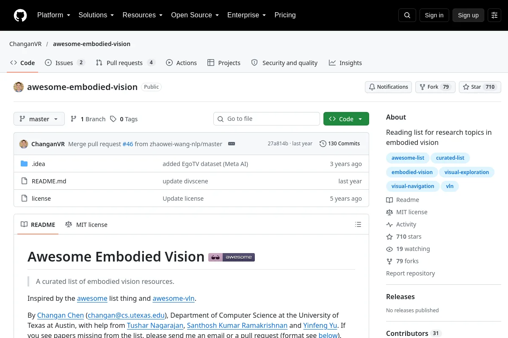Viewport: 508px width, 338px height.
Task: Open the README.md file
Action: (x=49, y=181)
